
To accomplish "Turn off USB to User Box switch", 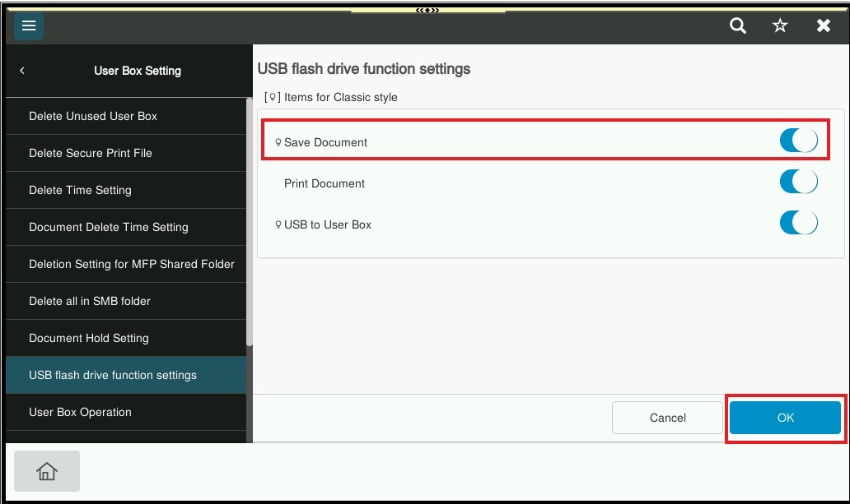I will pyautogui.click(x=798, y=223).
